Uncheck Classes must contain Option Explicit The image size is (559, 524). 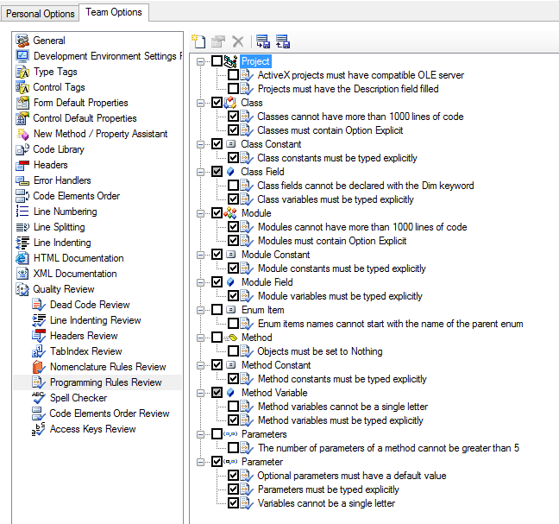234,130
